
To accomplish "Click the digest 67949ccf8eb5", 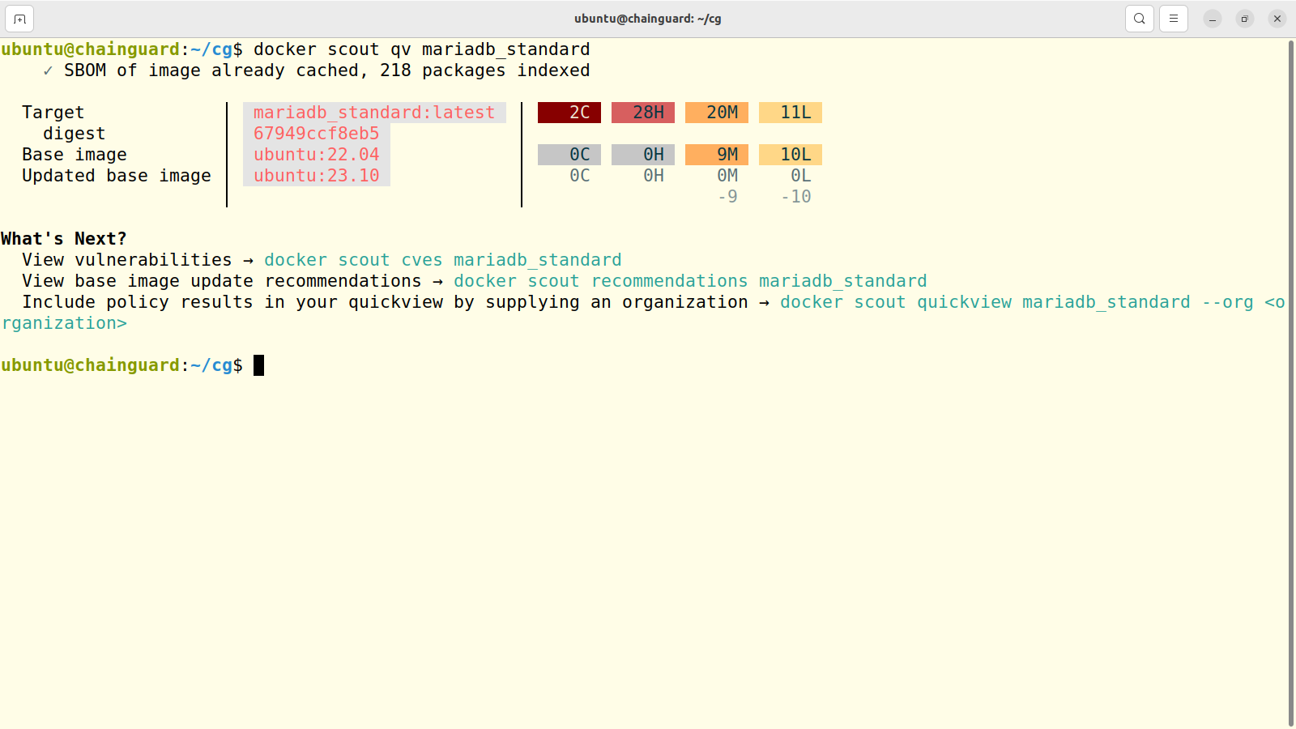I will (x=317, y=134).
